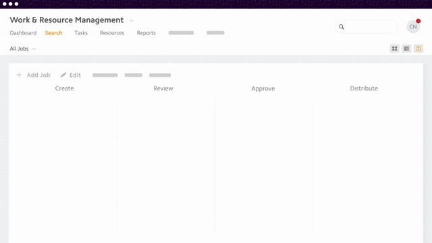Open the Resources tab
This screenshot has width=432, height=243.
click(x=112, y=33)
